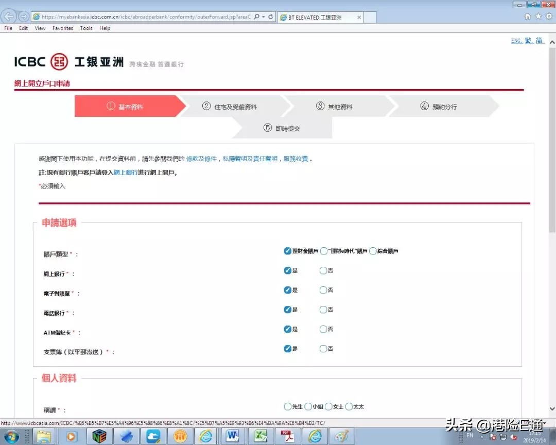
Task: Open the File menu
Action: tap(8, 28)
